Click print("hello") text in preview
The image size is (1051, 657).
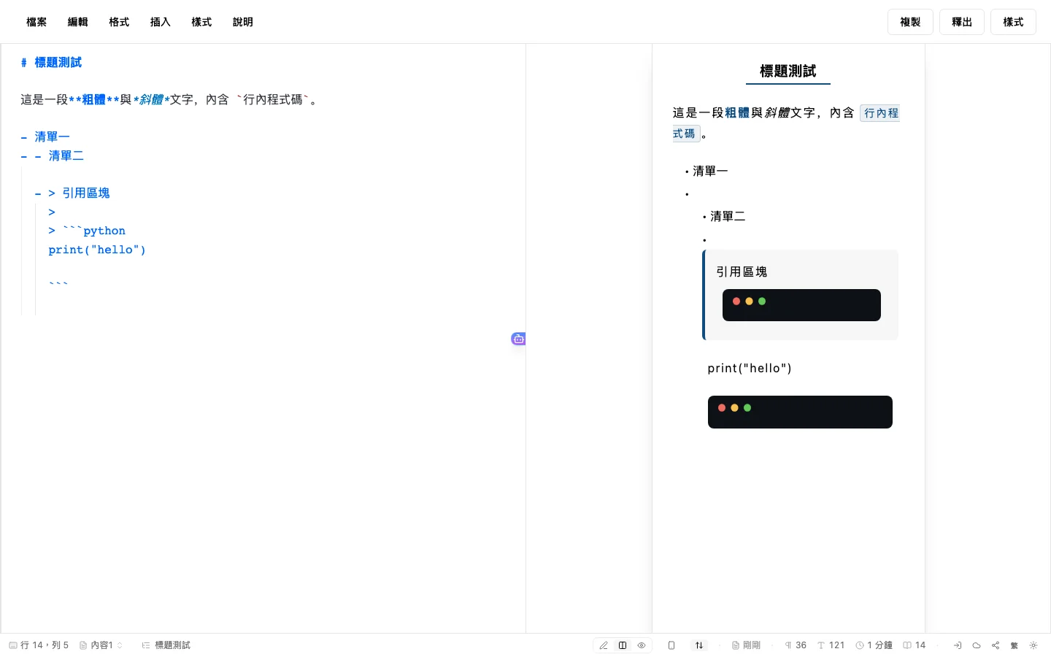[x=750, y=368]
